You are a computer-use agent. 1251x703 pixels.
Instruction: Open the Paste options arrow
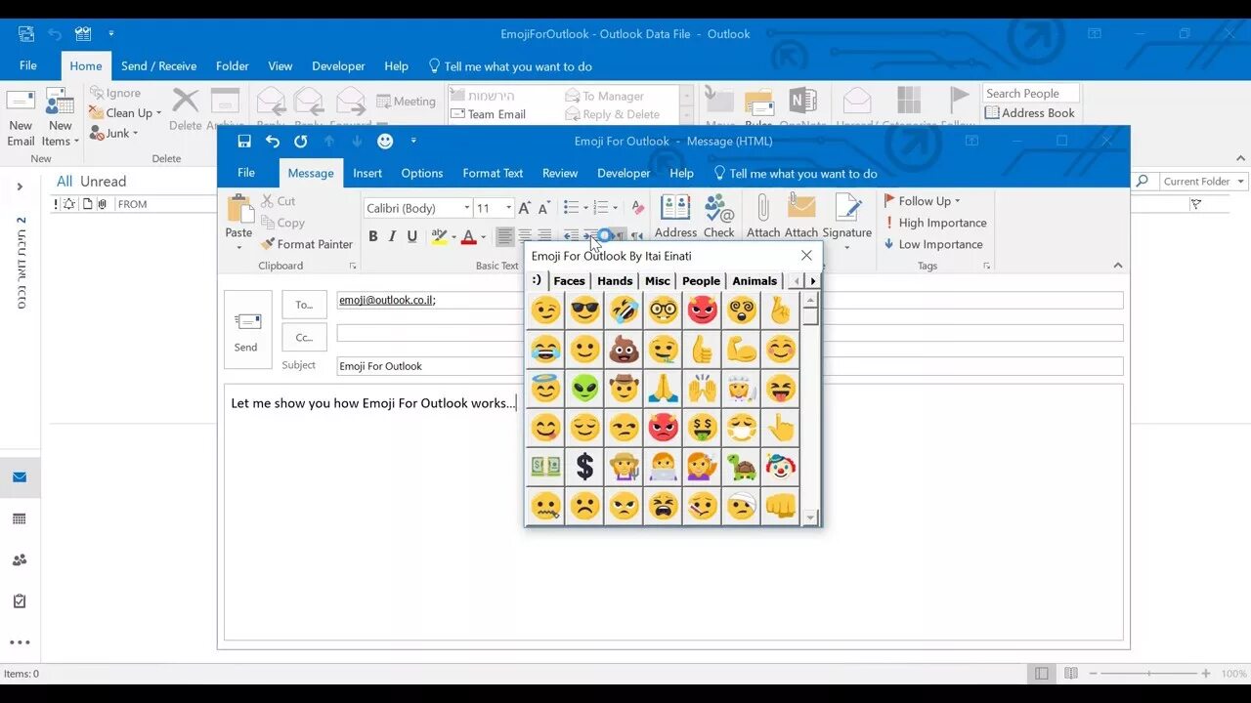click(x=238, y=247)
